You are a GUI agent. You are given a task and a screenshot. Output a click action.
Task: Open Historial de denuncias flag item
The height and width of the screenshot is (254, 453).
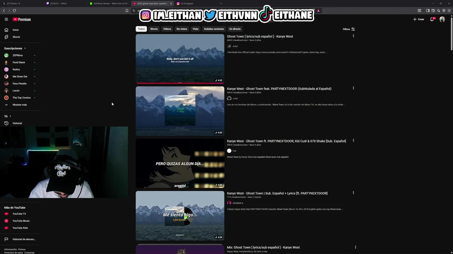point(21,239)
